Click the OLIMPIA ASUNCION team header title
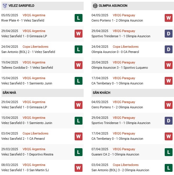Screen dimensions: 174x175 coord(113,6)
